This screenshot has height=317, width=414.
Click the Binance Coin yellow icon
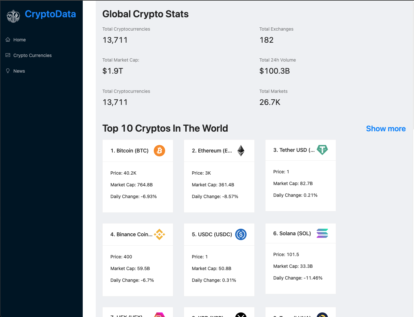point(159,234)
